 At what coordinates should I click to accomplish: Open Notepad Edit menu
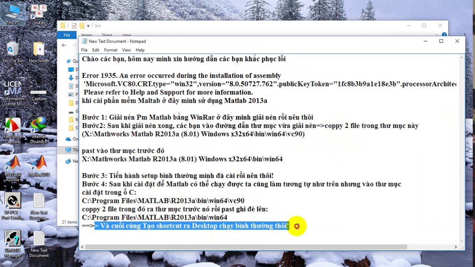tap(96, 50)
